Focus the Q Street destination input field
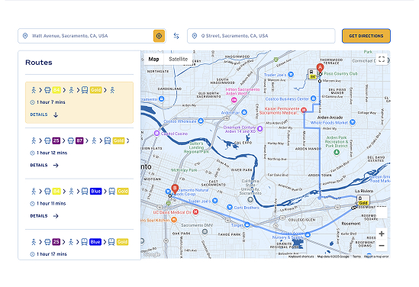 (x=261, y=36)
